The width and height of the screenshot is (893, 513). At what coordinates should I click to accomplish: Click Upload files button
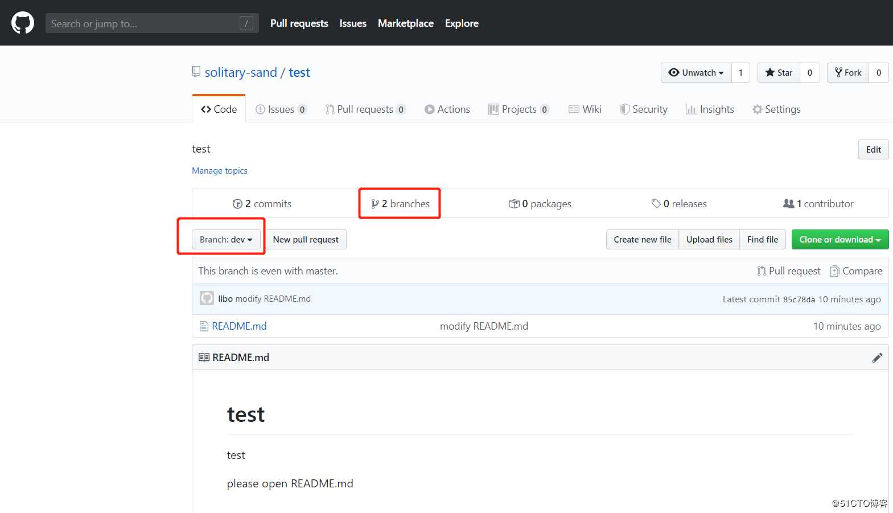point(709,240)
